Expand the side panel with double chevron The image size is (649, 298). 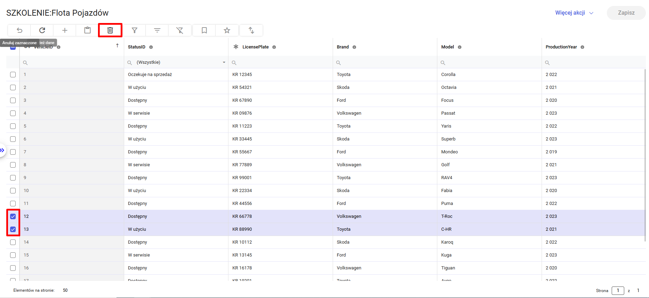pos(2,150)
